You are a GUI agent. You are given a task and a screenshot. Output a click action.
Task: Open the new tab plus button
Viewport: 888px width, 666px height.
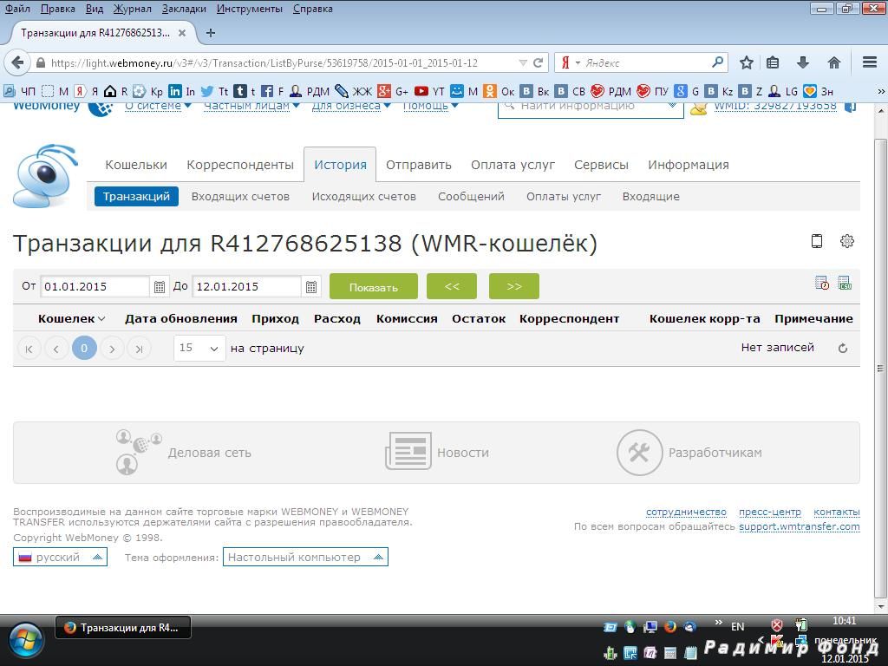click(x=211, y=33)
